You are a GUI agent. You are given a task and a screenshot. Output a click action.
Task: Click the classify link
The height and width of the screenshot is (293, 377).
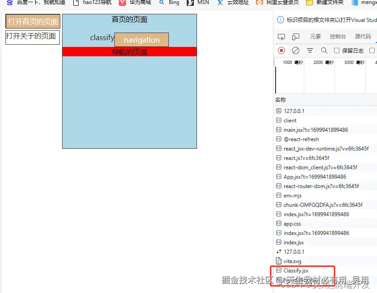point(102,38)
